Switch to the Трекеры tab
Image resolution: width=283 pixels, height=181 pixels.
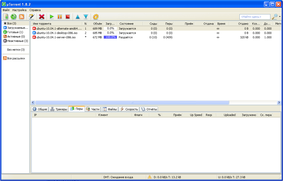coord(58,109)
